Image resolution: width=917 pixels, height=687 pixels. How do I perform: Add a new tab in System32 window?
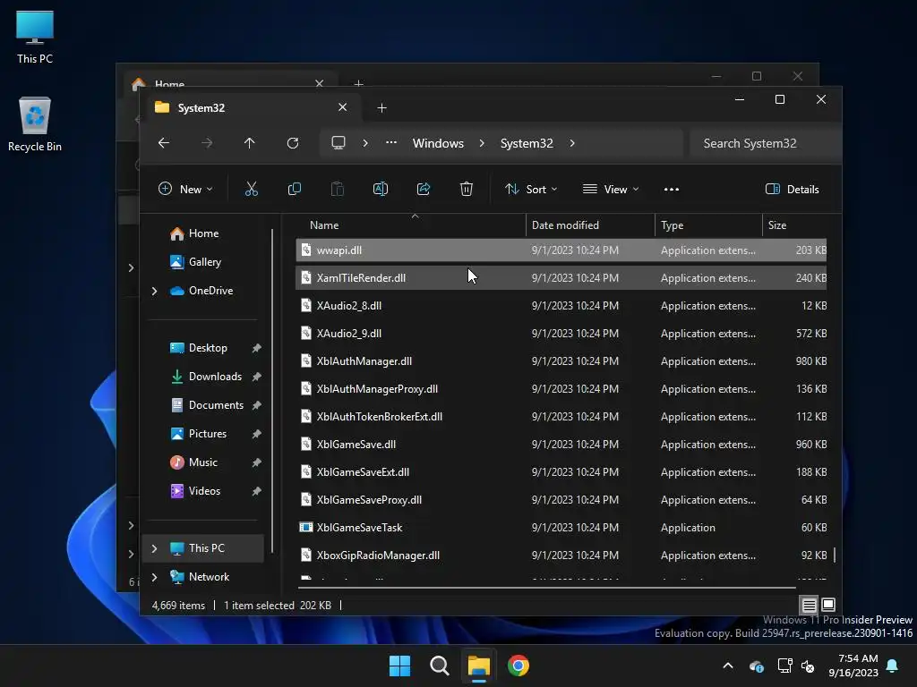pos(381,108)
